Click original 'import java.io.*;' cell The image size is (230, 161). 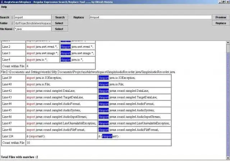coord(43,60)
